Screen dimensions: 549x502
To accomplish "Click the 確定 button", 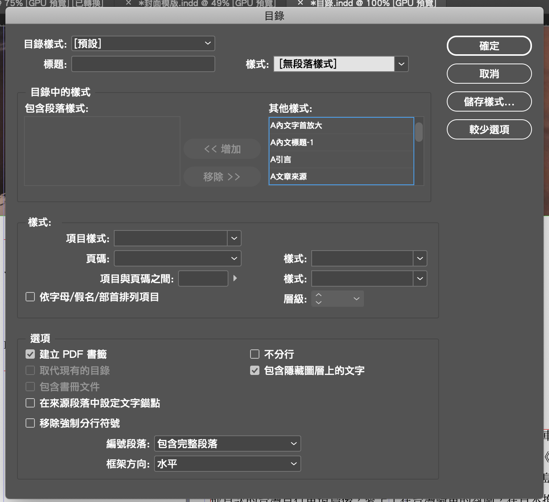I will 489,46.
